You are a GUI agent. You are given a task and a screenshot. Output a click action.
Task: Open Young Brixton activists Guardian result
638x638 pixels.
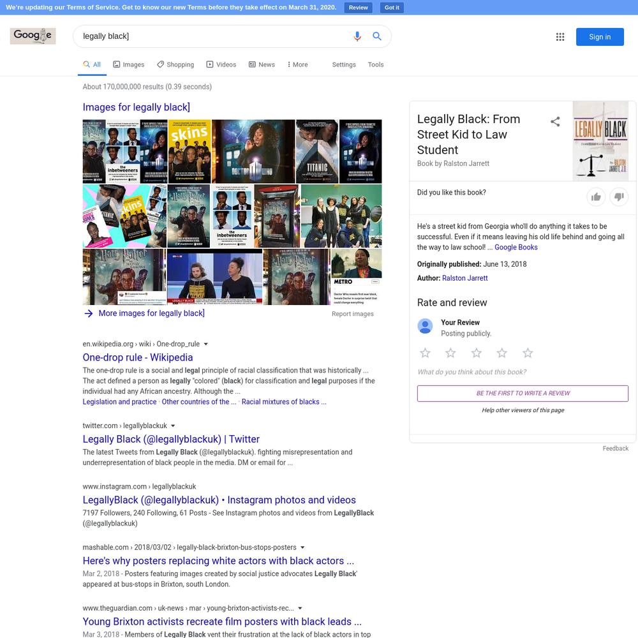tap(222, 621)
